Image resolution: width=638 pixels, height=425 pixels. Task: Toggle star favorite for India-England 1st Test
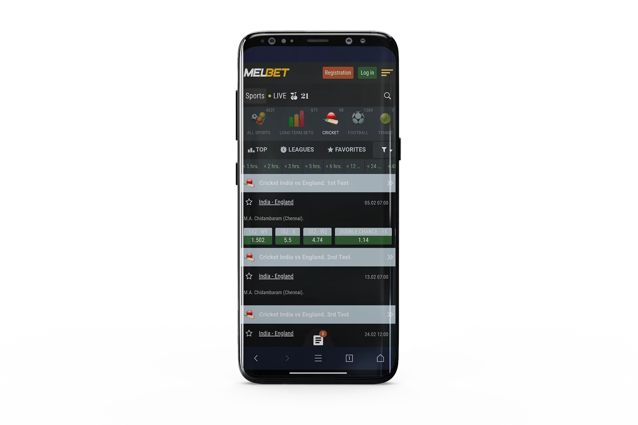249,202
